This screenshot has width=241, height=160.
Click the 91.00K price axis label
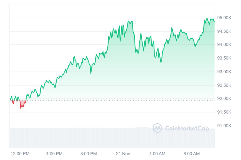(224, 126)
